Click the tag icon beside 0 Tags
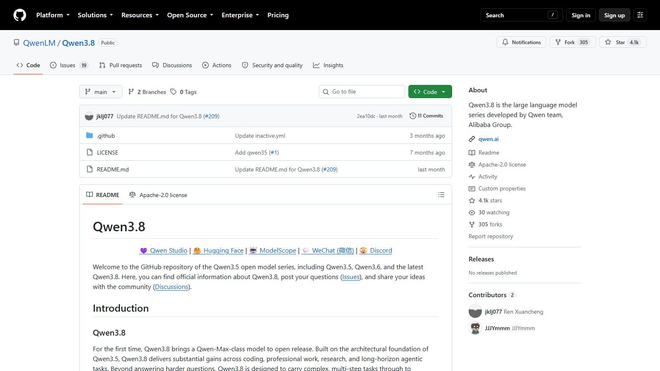This screenshot has width=660, height=371. coord(174,92)
